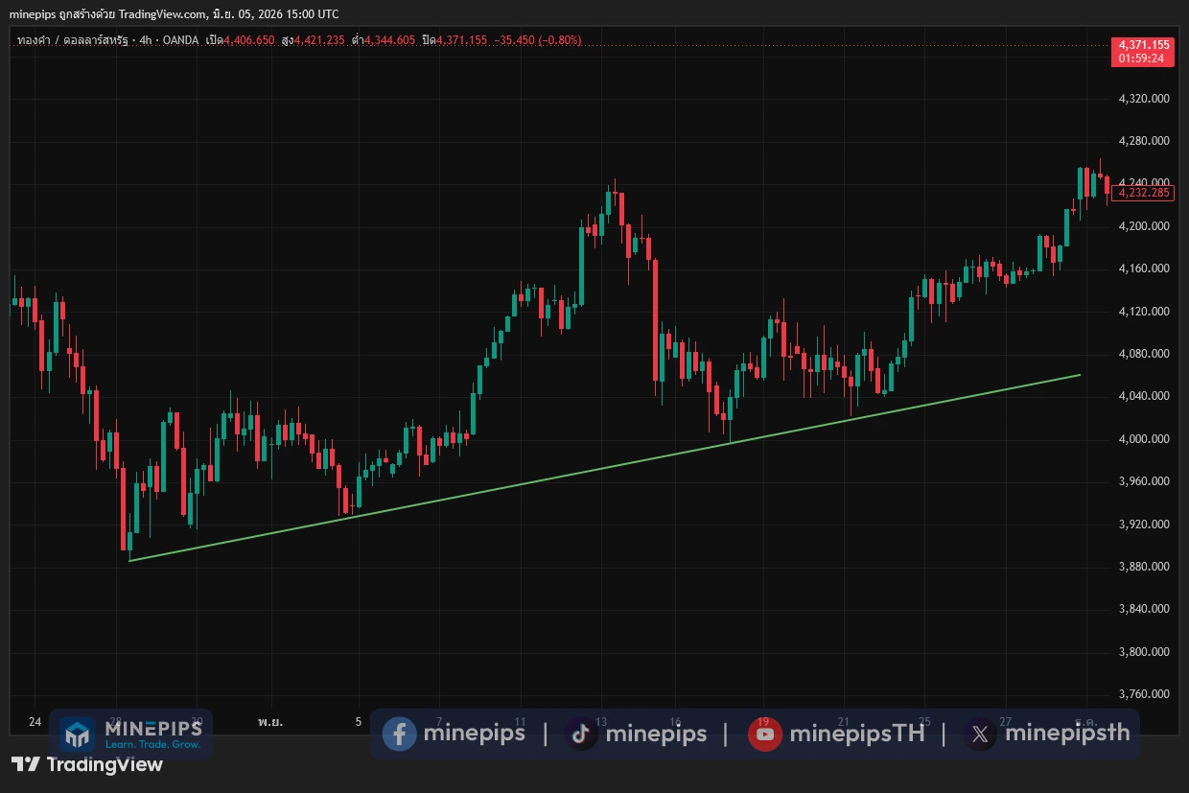Open the minepipsth X handle
The height and width of the screenshot is (793, 1189).
click(x=1067, y=734)
